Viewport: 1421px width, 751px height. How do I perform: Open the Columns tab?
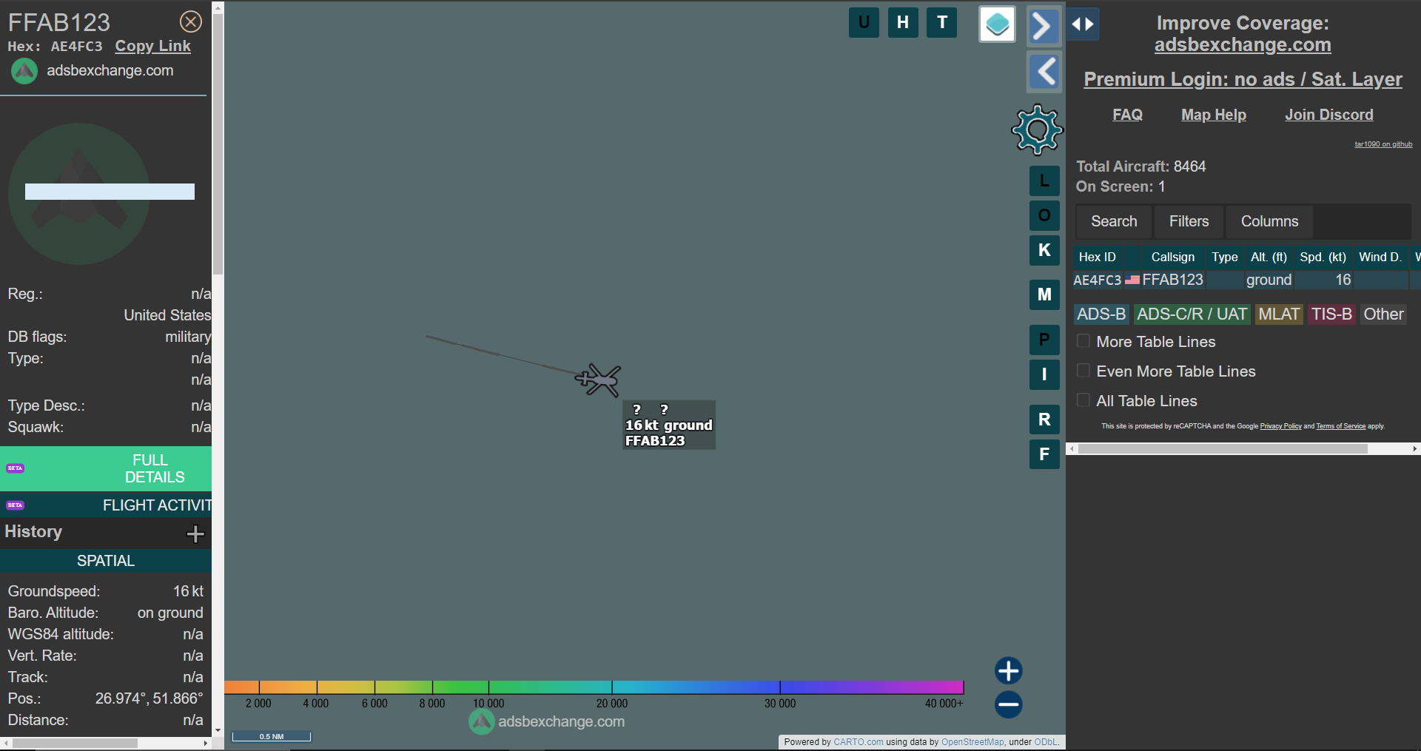(x=1269, y=221)
